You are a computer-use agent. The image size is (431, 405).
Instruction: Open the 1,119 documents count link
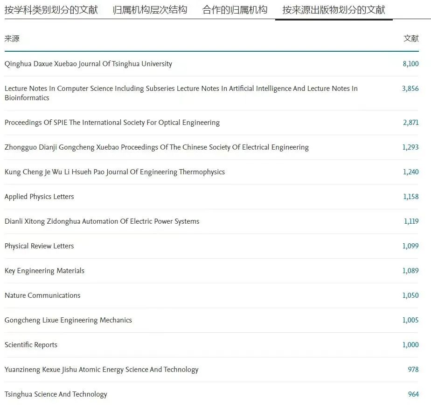(x=411, y=221)
